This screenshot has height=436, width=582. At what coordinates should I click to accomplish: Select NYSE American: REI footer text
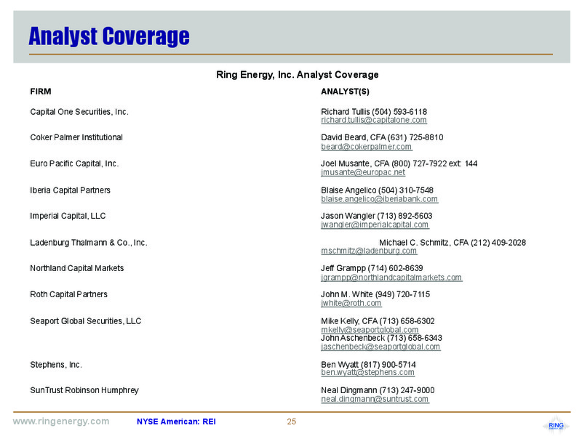176,422
